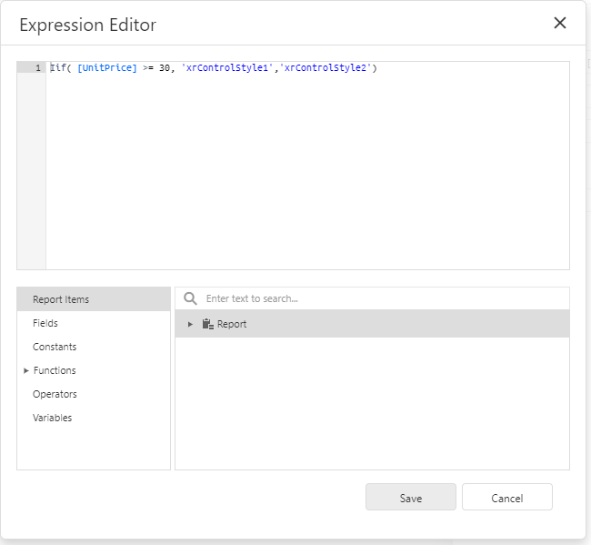Open the Fields category
The width and height of the screenshot is (591, 545).
[x=45, y=323]
